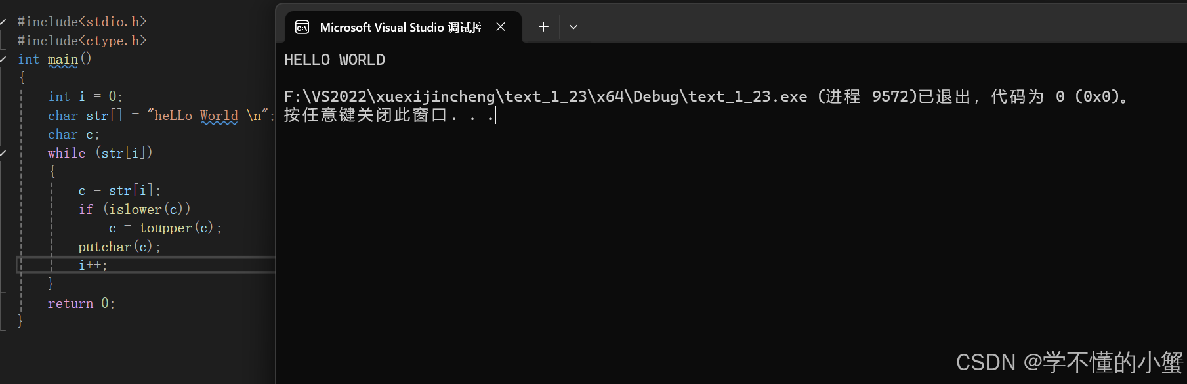The width and height of the screenshot is (1187, 384).
Task: Click the return 0; statement
Action: pyautogui.click(x=81, y=303)
